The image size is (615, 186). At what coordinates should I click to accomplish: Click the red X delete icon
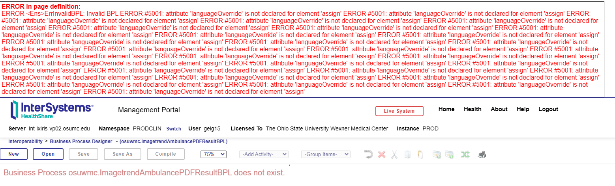(x=381, y=154)
